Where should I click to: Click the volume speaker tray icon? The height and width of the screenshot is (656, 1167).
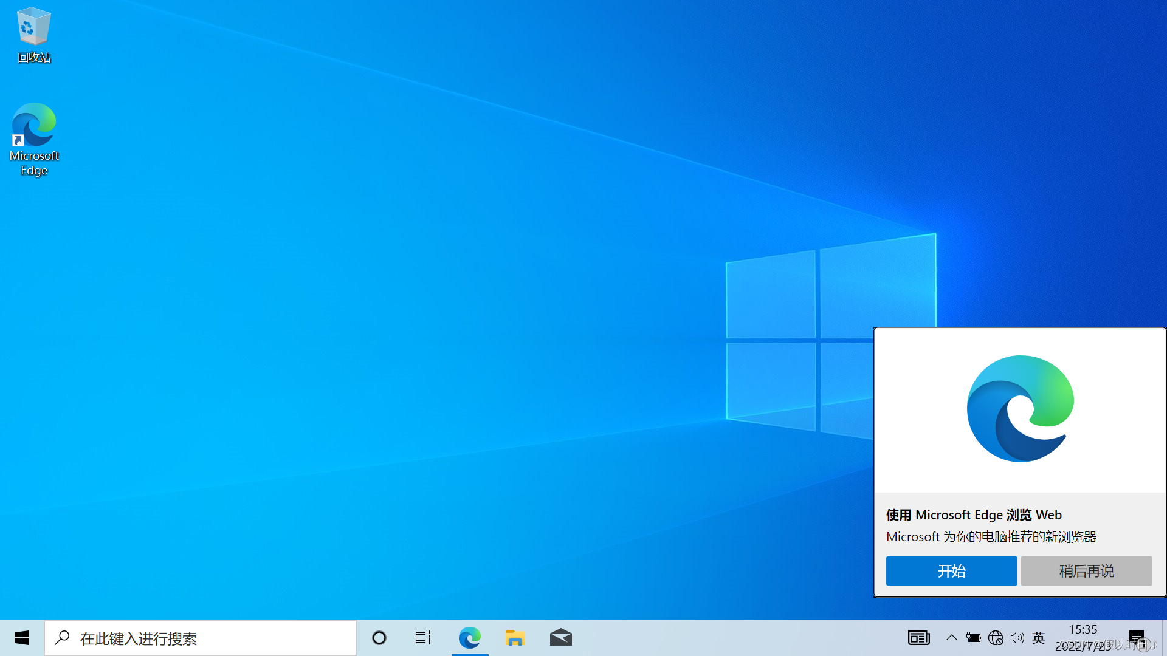tap(1017, 638)
